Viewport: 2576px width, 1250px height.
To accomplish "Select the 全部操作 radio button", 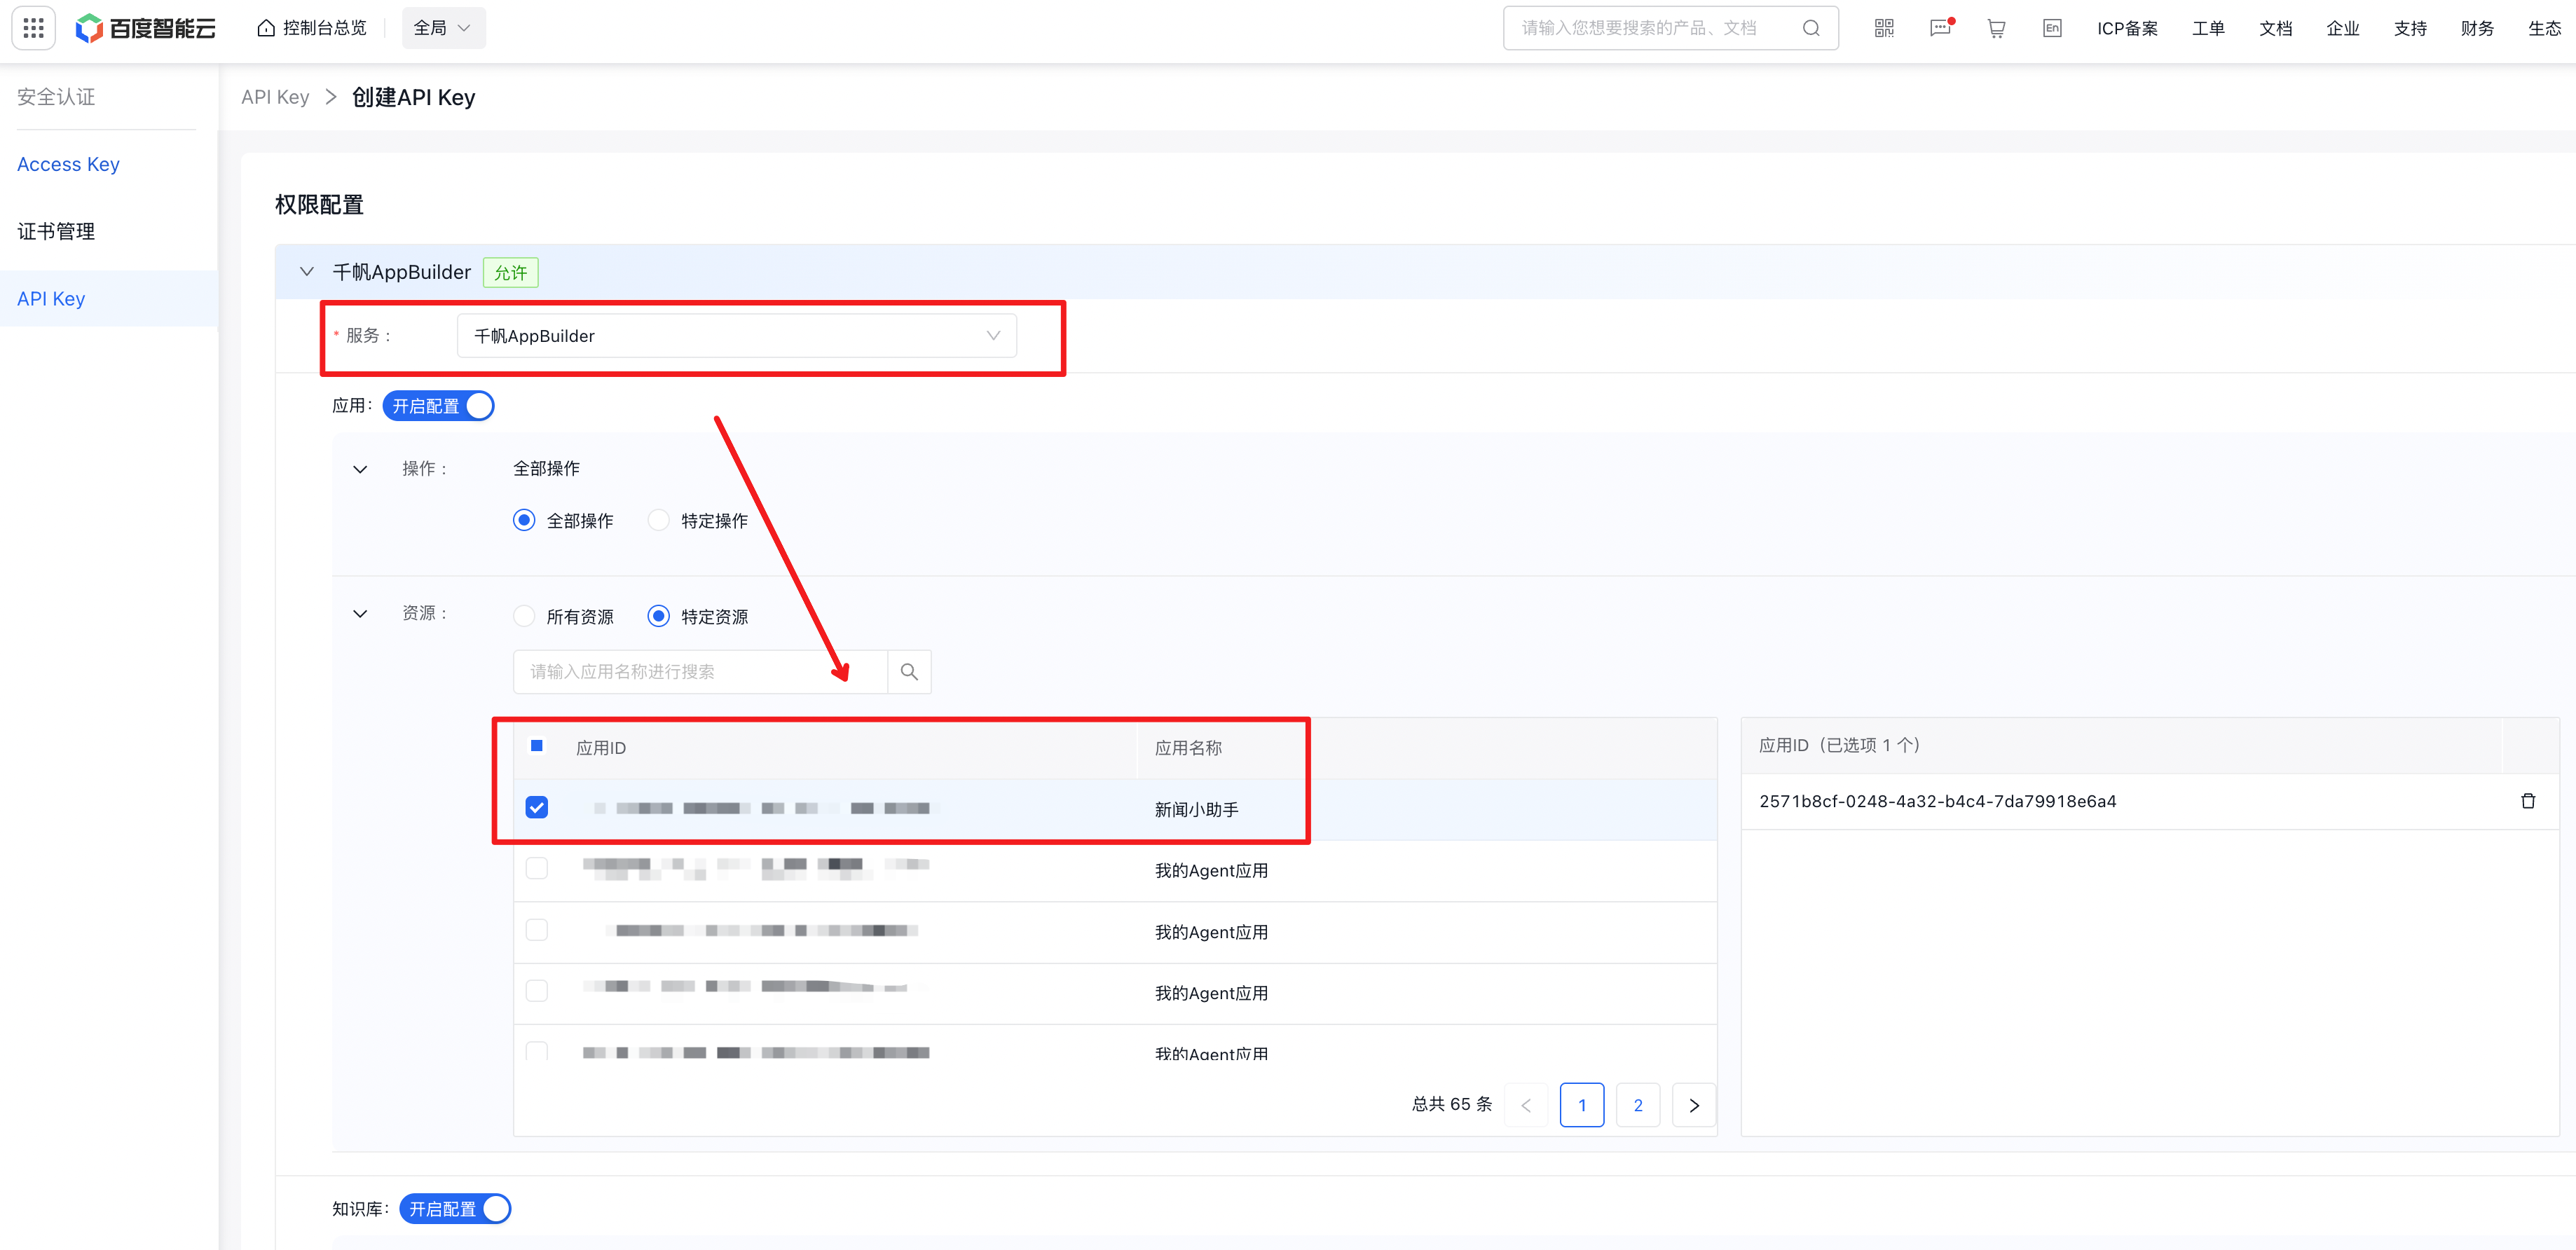I will 524,520.
